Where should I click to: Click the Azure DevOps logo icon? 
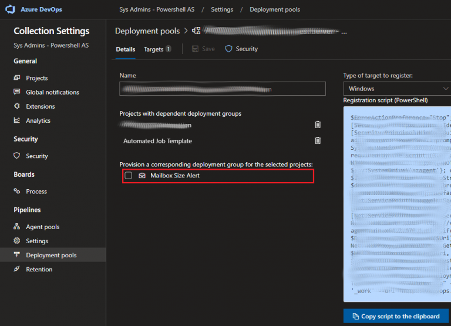click(x=11, y=9)
